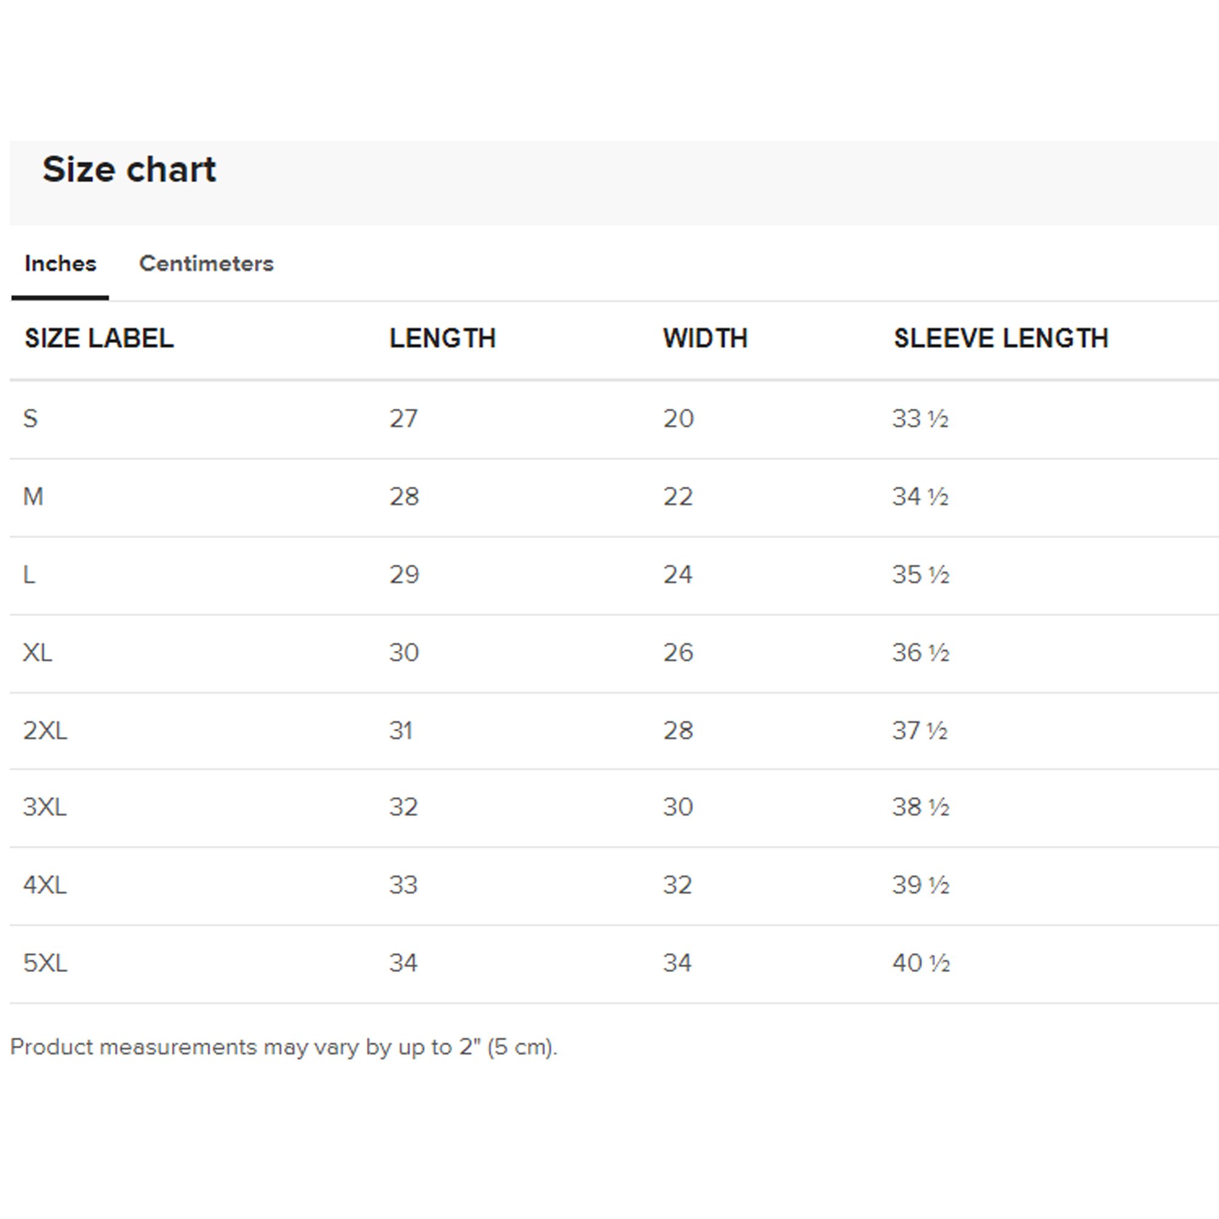Click the width value 26 for XL
Image resolution: width=1219 pixels, height=1219 pixels.
678,652
